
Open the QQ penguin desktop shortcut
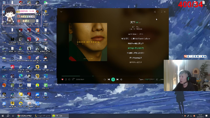click(45, 59)
